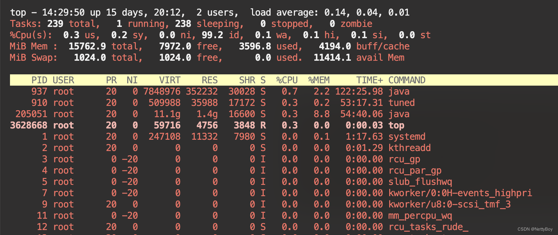Click the 15762.9 total memory value
Viewport: 558px width, 235px height.
[87, 46]
